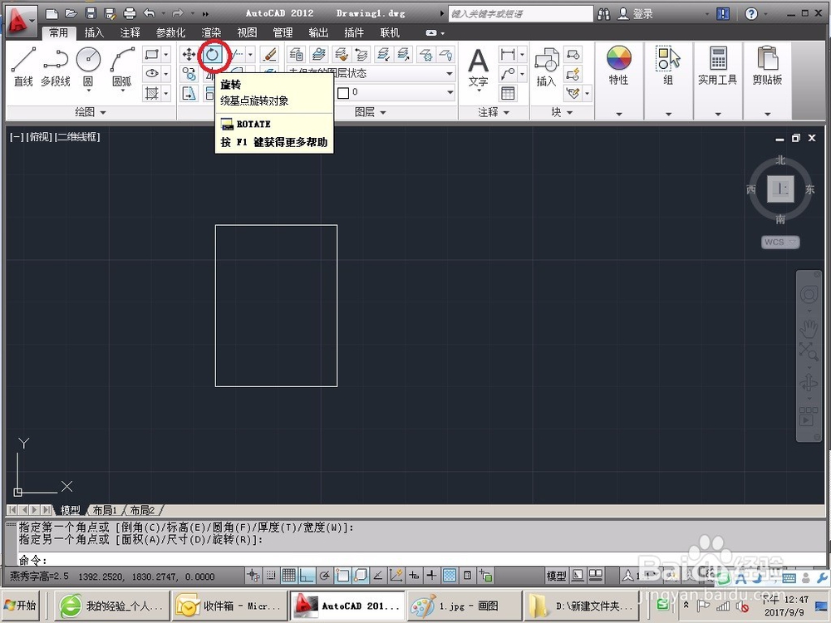Click the 开始 Start button

(x=20, y=606)
